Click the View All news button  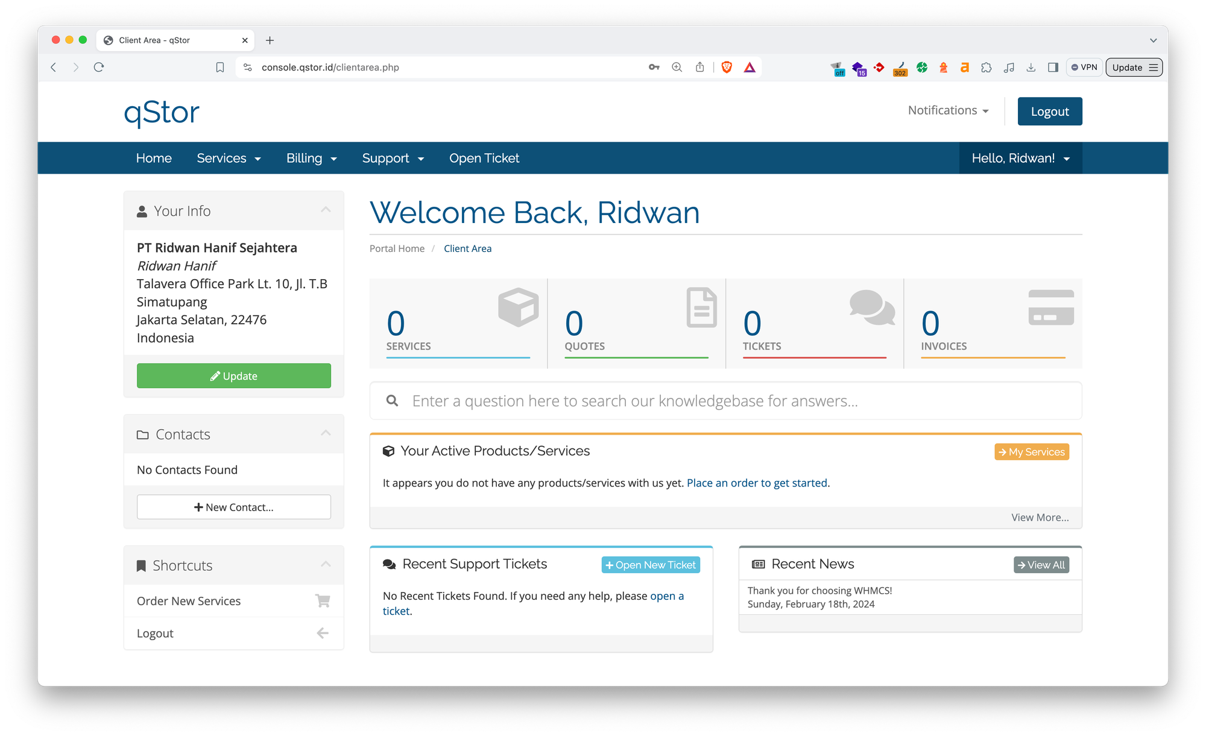pos(1041,565)
